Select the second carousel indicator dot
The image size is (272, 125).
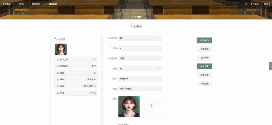135,17
